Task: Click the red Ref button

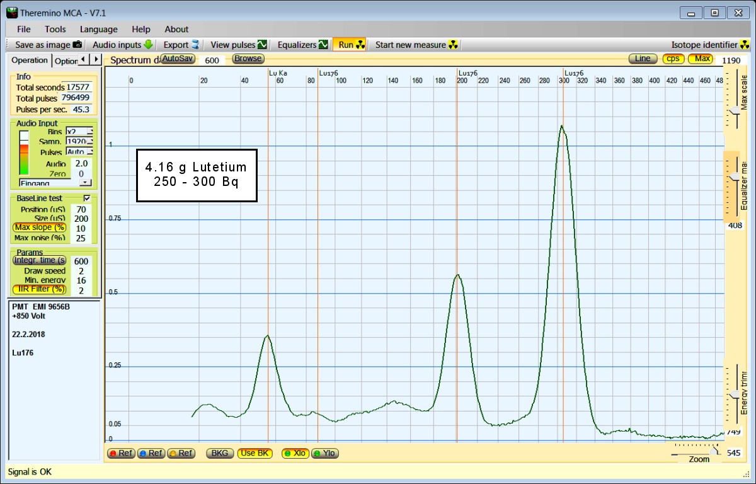Action: (121, 453)
